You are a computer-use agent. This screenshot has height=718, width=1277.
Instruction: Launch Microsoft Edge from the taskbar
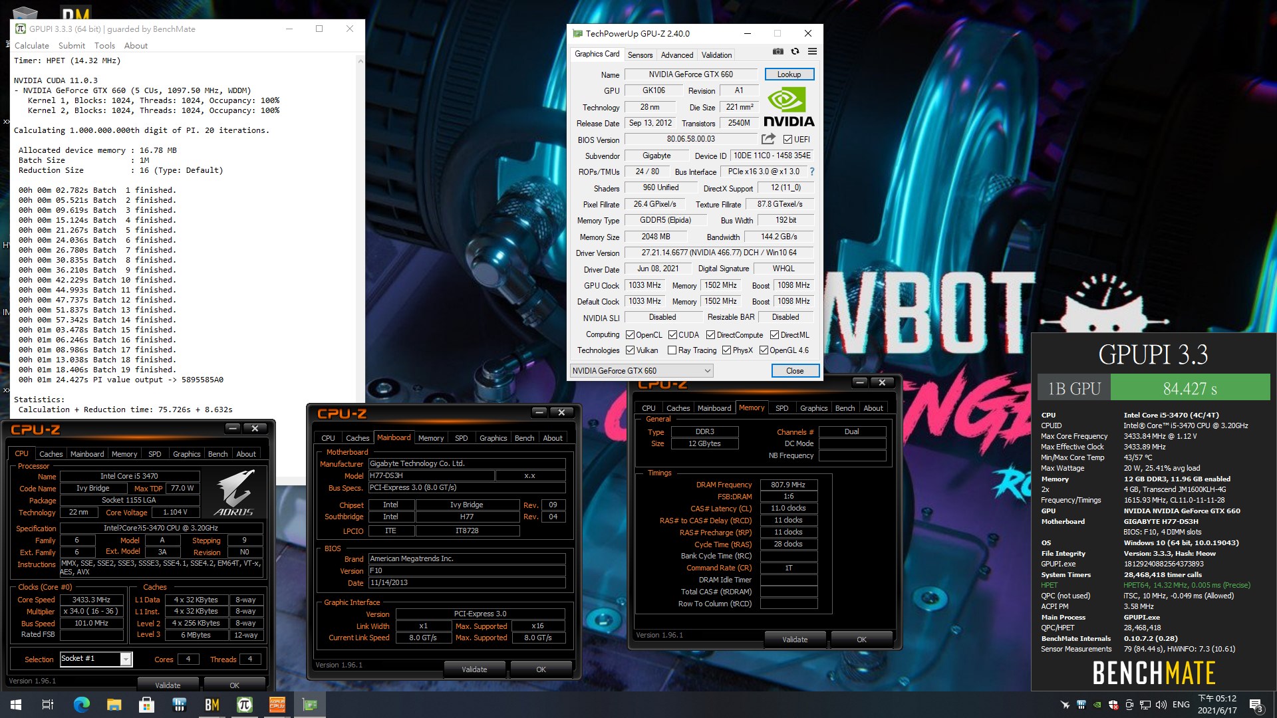(81, 705)
